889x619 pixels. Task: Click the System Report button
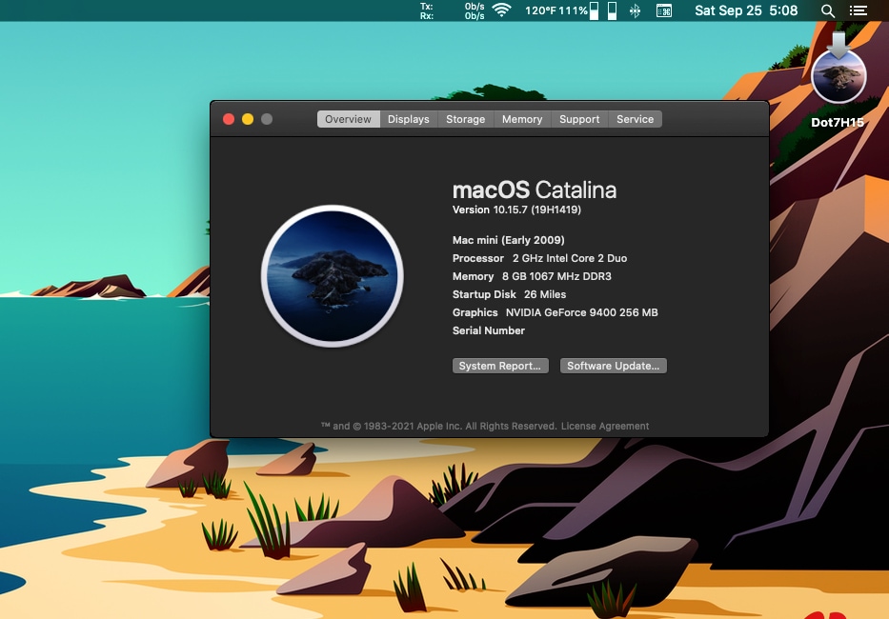coord(500,366)
